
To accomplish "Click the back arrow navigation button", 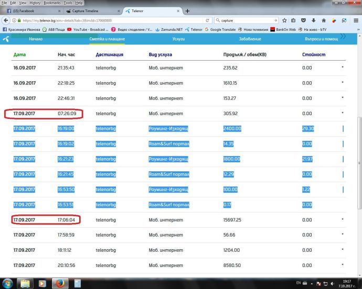I will click(x=6, y=20).
